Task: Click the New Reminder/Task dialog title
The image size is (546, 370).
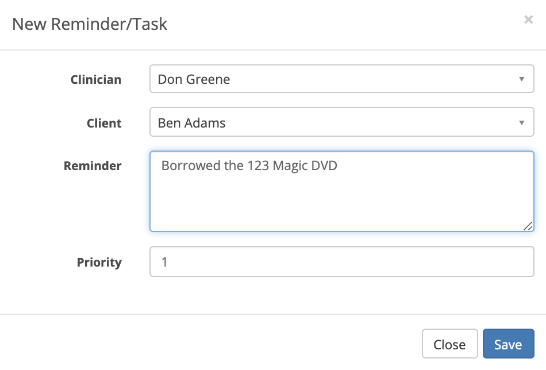Action: pos(90,24)
